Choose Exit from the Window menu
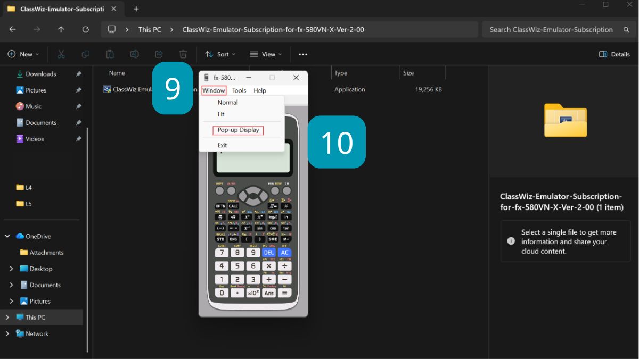 (242, 145)
